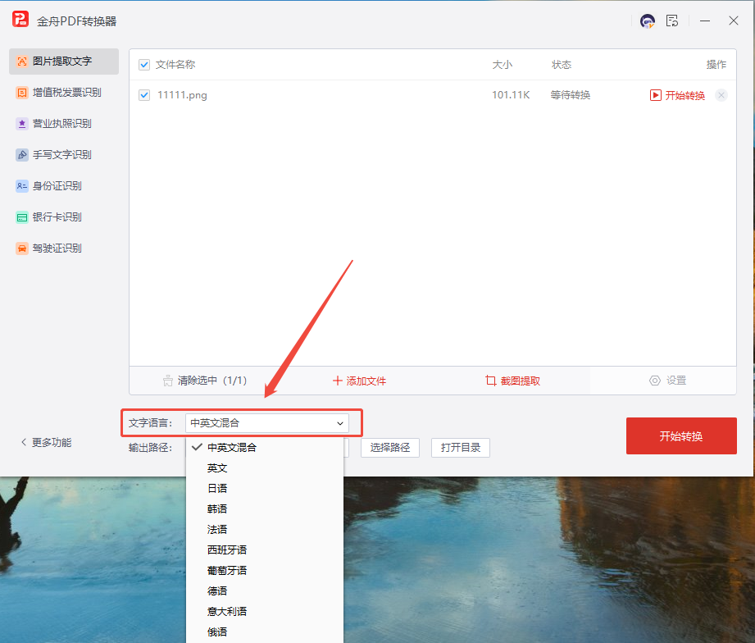The height and width of the screenshot is (643, 755).
Task: Open 手写文字识别 in the sidebar
Action: (x=22, y=155)
